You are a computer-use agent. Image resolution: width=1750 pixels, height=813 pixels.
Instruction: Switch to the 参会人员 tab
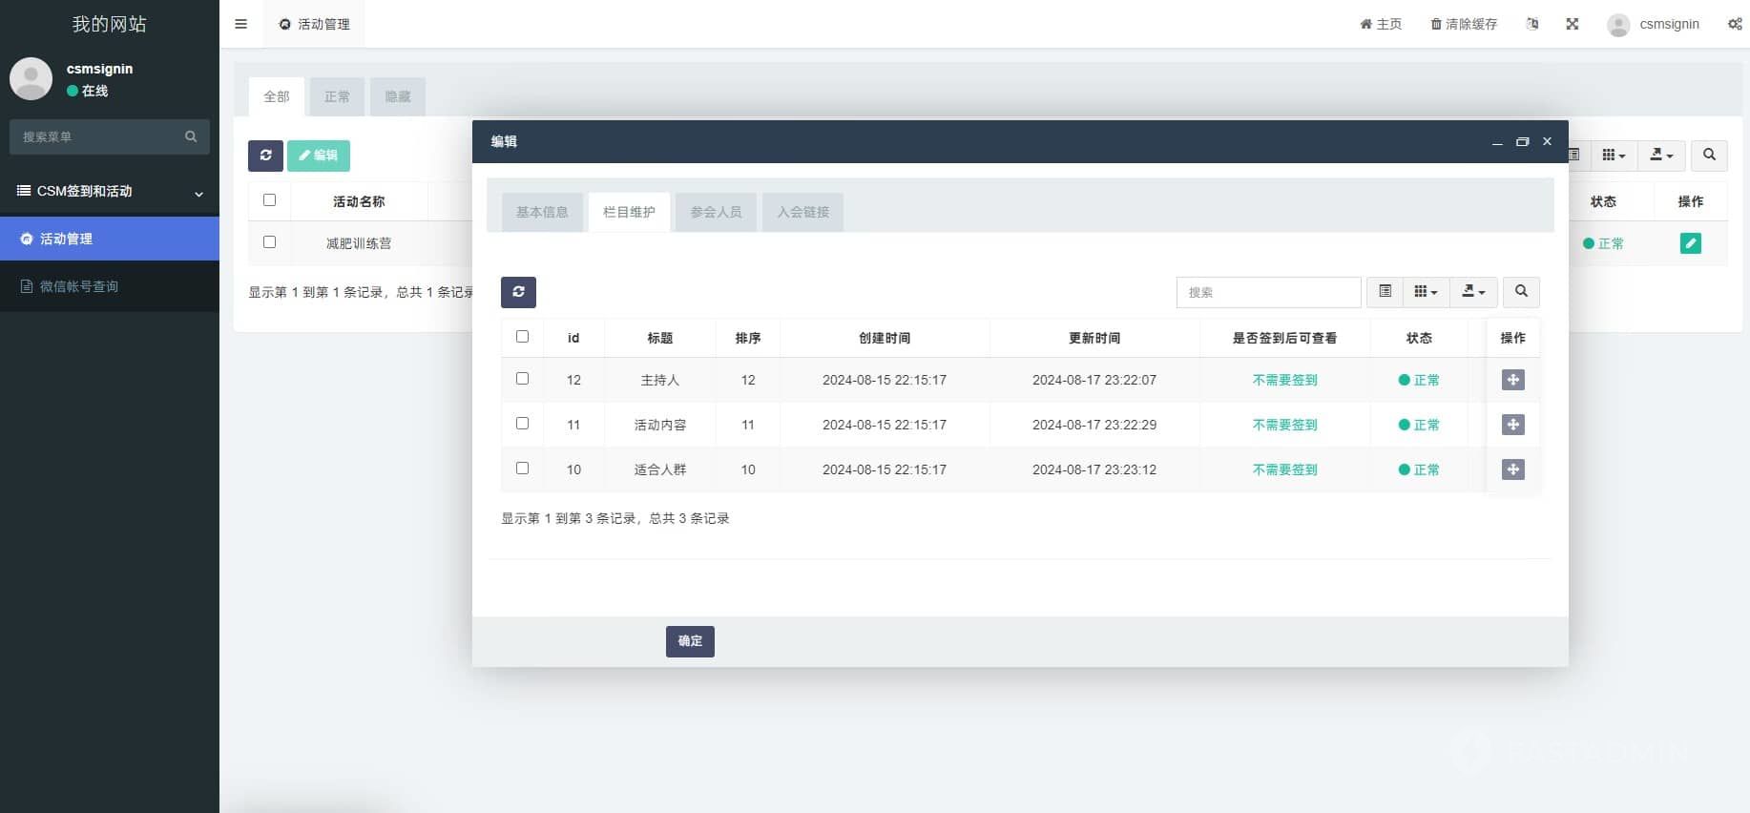(716, 212)
